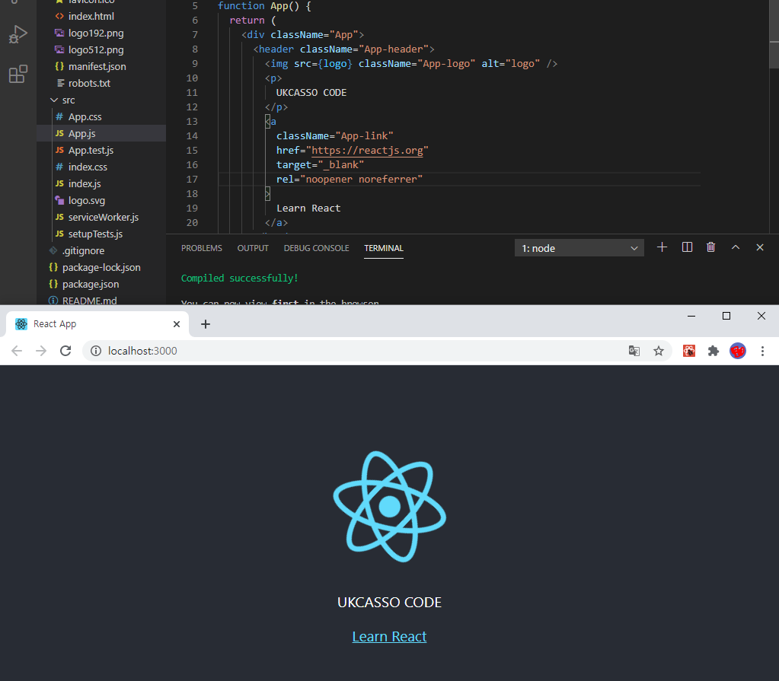Open the App.css file

click(85, 116)
